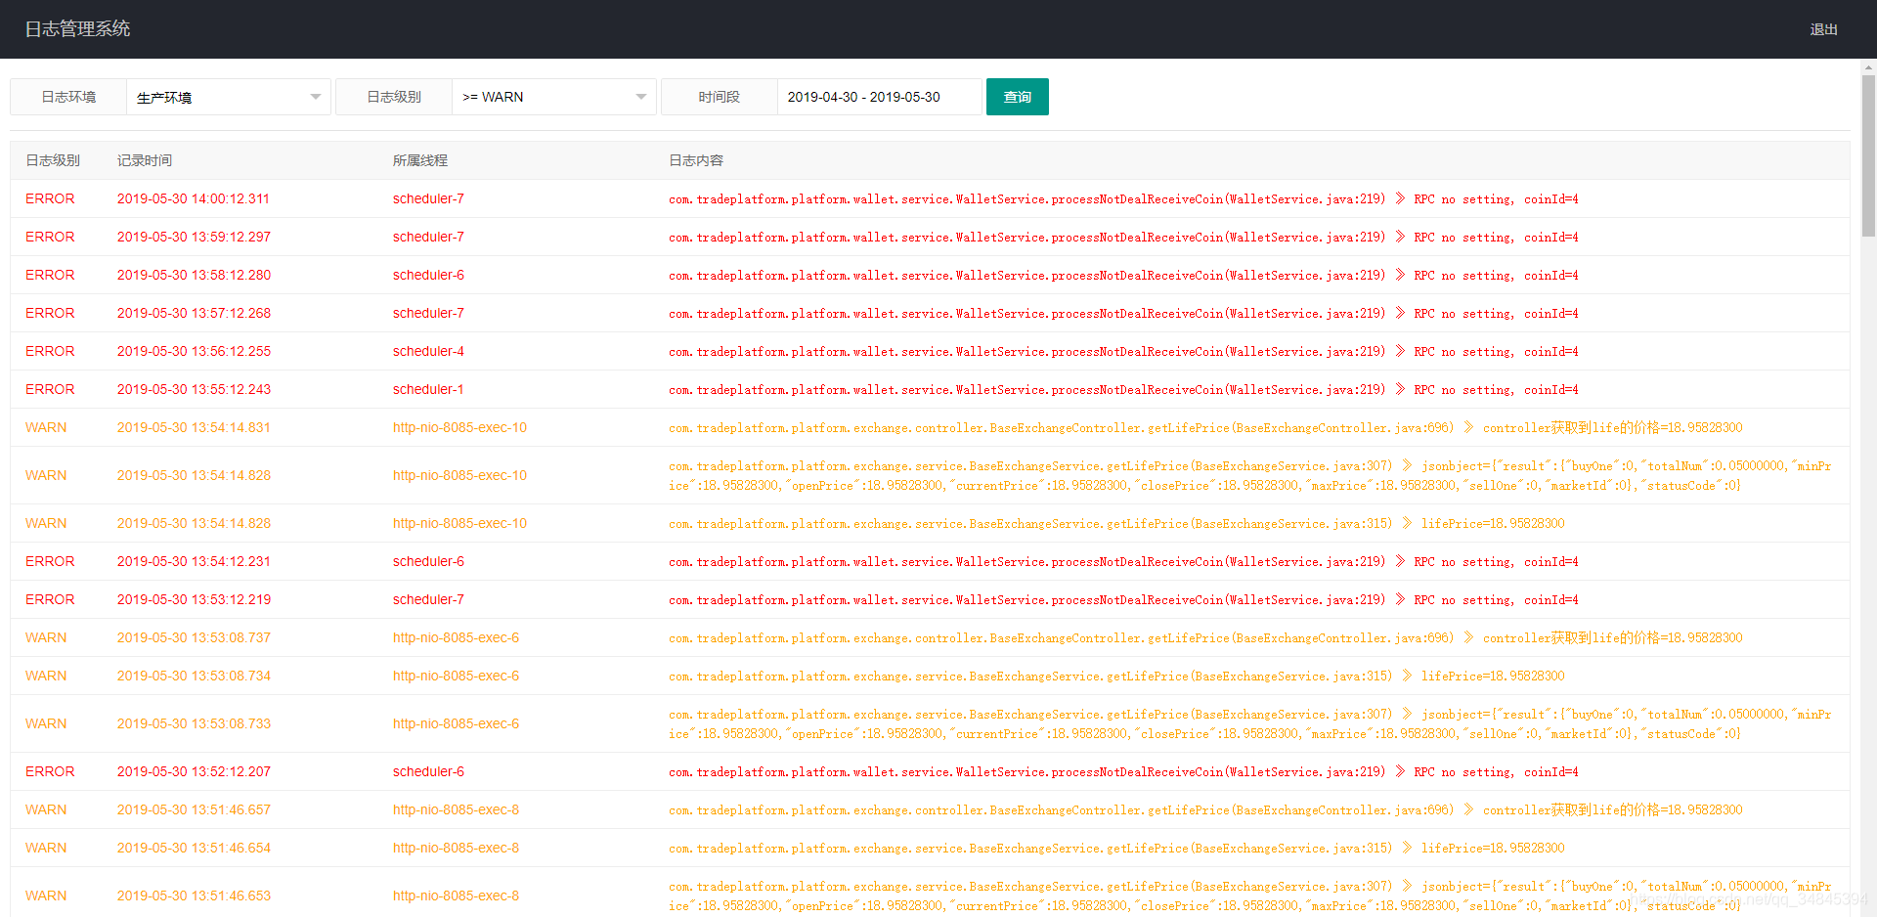Click timestamp 2019-05-30 14:00:12.311
Viewport: 1877px width, 917px height.
[194, 198]
